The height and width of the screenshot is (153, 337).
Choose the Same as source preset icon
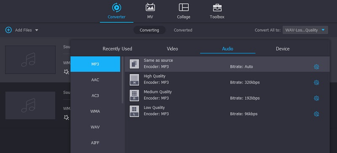point(134,64)
